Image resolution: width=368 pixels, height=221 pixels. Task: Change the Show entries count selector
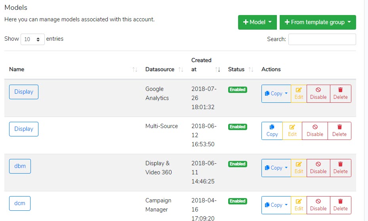click(x=32, y=39)
